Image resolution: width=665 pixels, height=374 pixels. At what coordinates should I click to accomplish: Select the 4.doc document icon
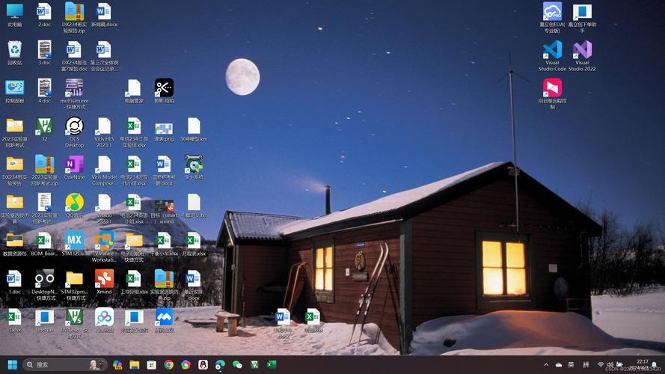44,91
